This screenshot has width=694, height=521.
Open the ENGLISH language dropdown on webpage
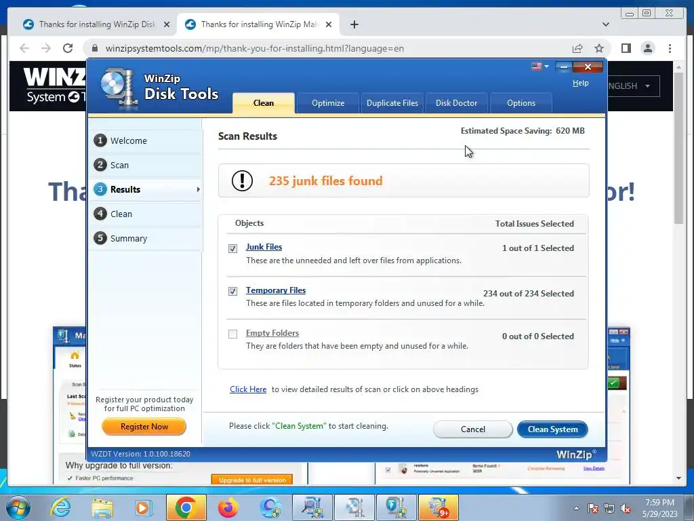pos(634,86)
